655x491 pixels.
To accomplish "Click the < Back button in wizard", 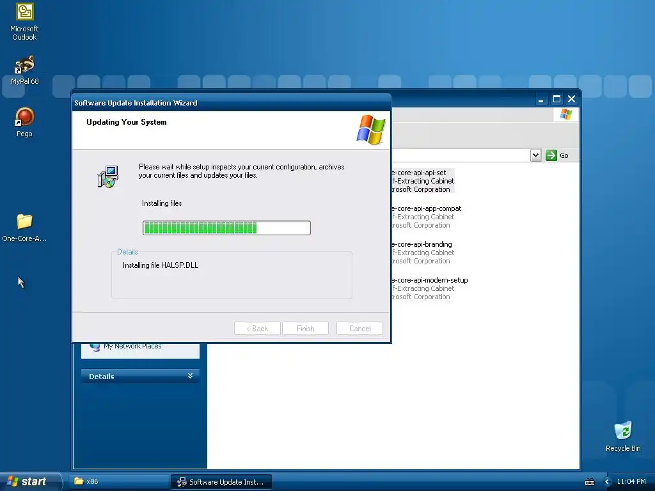I will (x=257, y=328).
